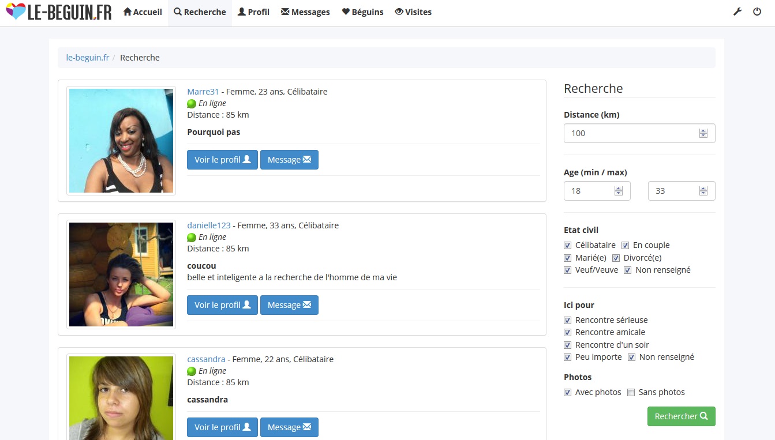Click 'belle et inteligente' description text

292,277
